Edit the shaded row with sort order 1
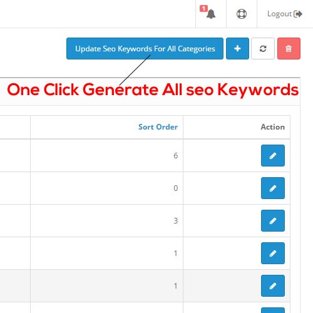Screen dimensions: 313x313 pos(273,285)
